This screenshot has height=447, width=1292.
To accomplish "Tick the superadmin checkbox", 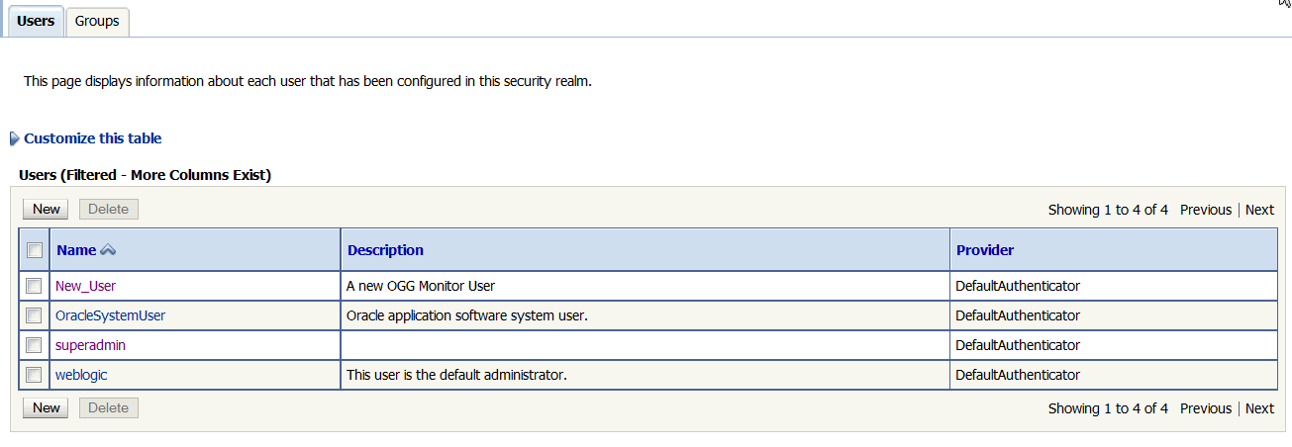I will click(35, 345).
